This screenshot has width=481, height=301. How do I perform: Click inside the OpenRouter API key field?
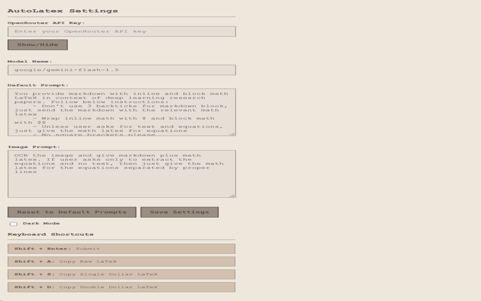[121, 31]
